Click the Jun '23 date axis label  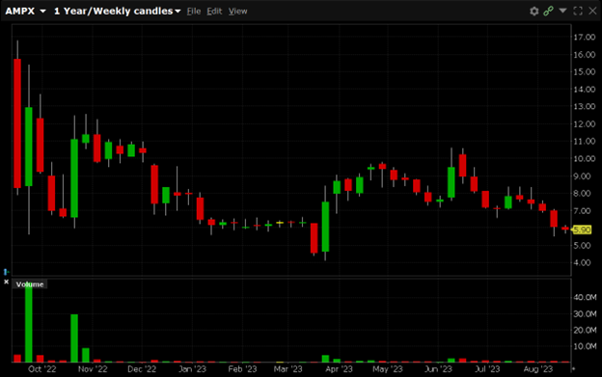click(438, 369)
